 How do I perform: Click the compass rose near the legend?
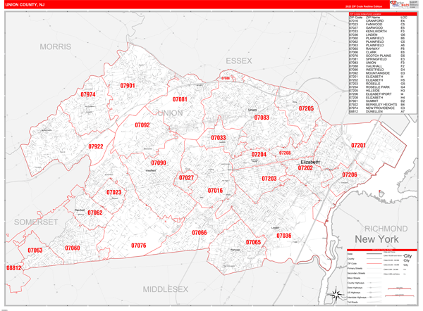pos(336,294)
